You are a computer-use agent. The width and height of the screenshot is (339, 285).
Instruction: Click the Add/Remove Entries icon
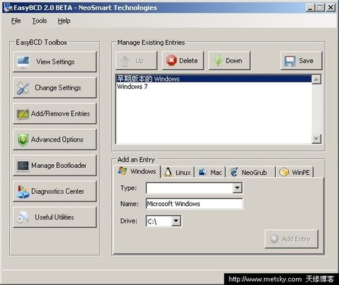click(x=23, y=114)
